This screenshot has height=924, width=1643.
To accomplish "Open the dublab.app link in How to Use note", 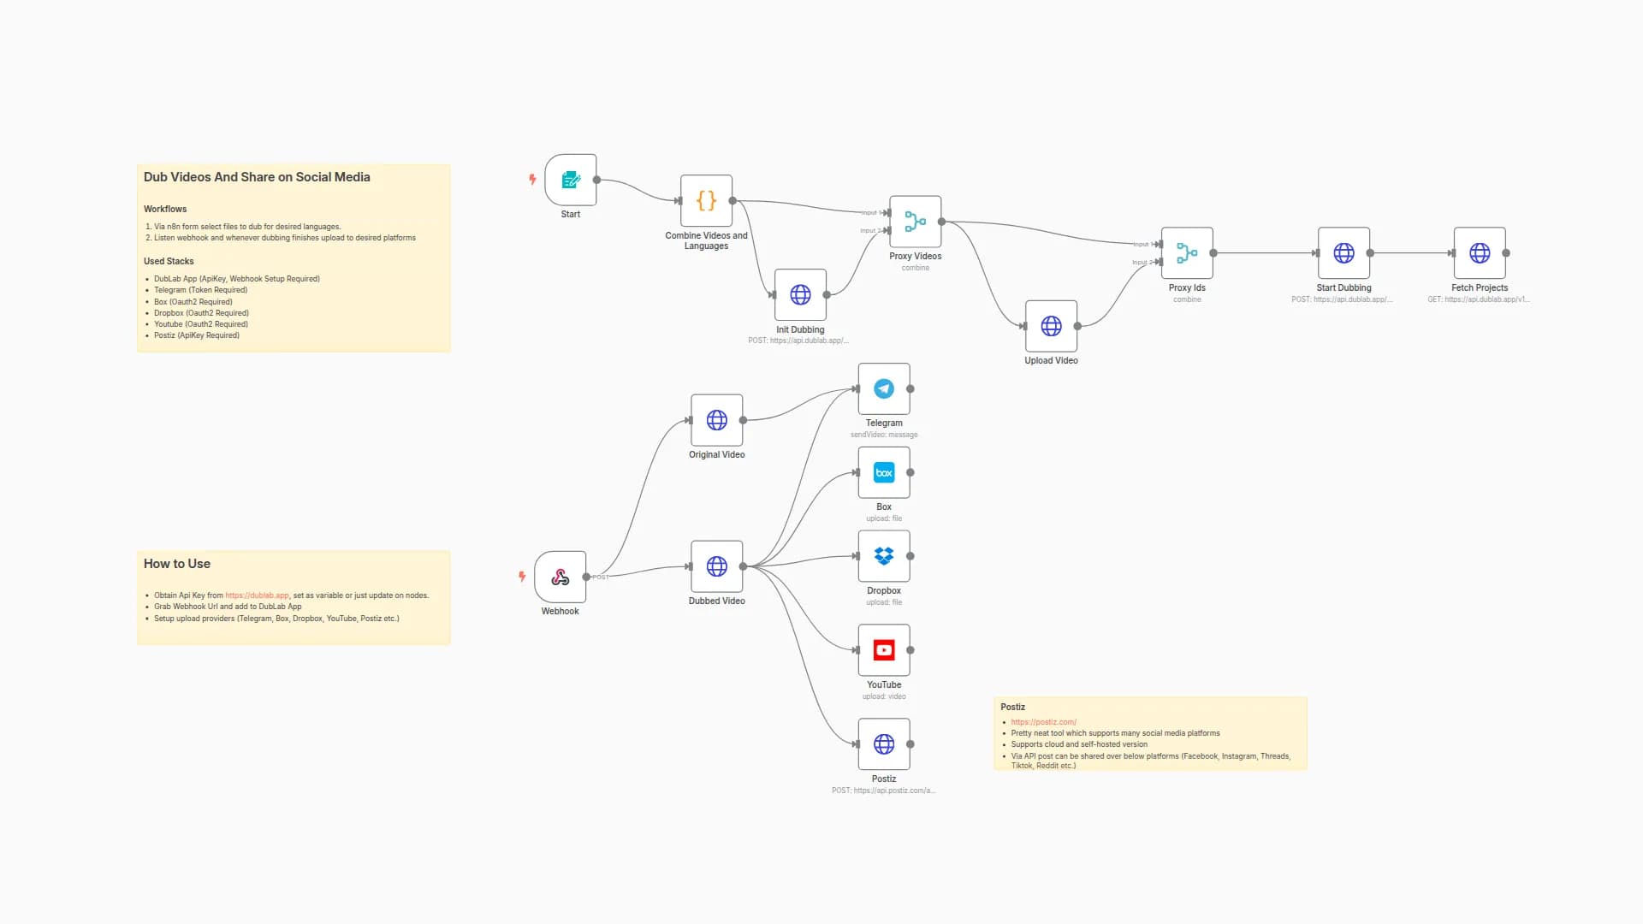I will 257,595.
